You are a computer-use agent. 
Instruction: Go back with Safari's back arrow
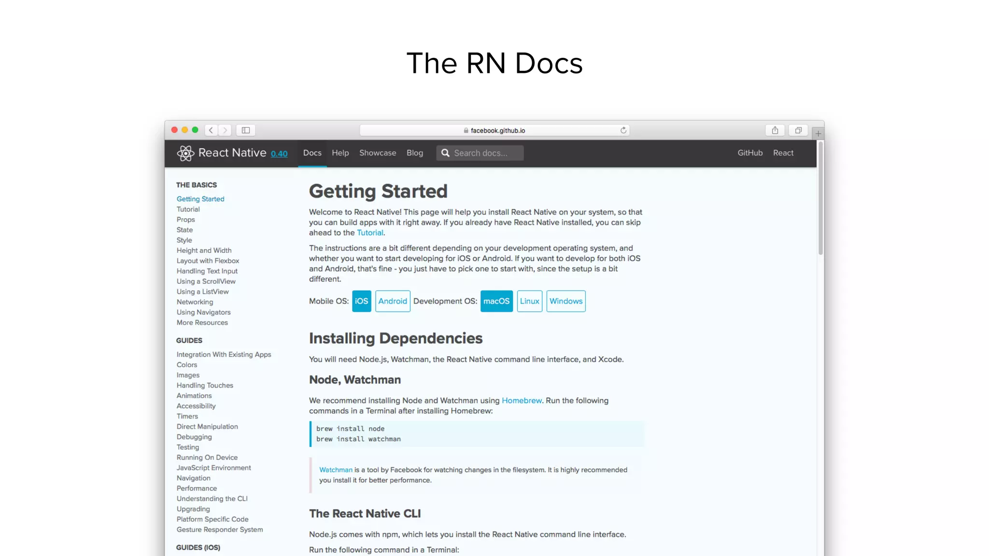[211, 130]
